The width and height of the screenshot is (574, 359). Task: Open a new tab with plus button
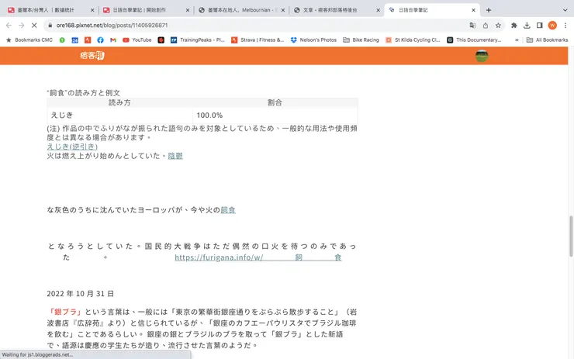click(489, 10)
